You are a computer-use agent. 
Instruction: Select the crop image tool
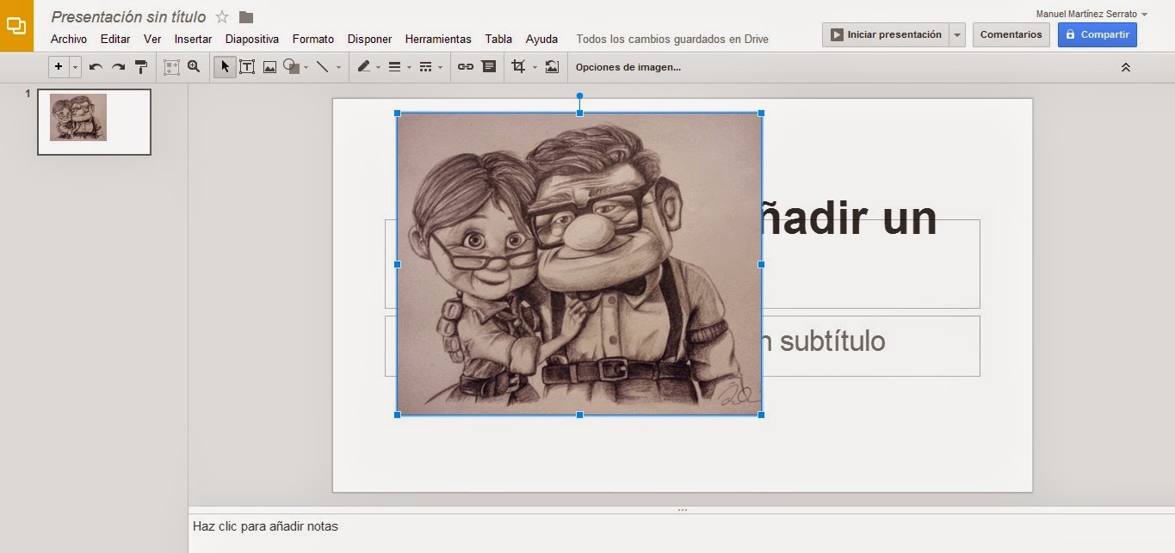(x=518, y=66)
